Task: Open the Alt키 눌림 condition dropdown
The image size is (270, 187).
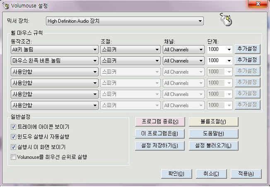Action: [55, 50]
